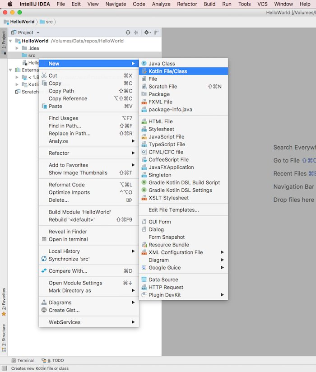Click the GUI Form icon

pyautogui.click(x=144, y=222)
